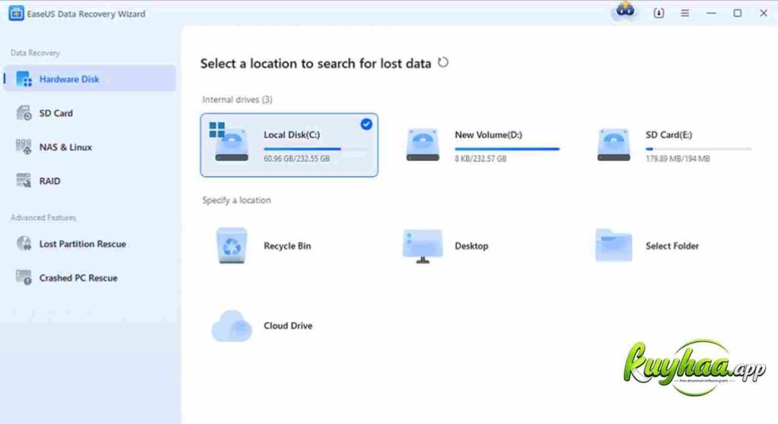The image size is (778, 424).
Task: Click the "Data Recovery" section label
Action: (x=35, y=53)
